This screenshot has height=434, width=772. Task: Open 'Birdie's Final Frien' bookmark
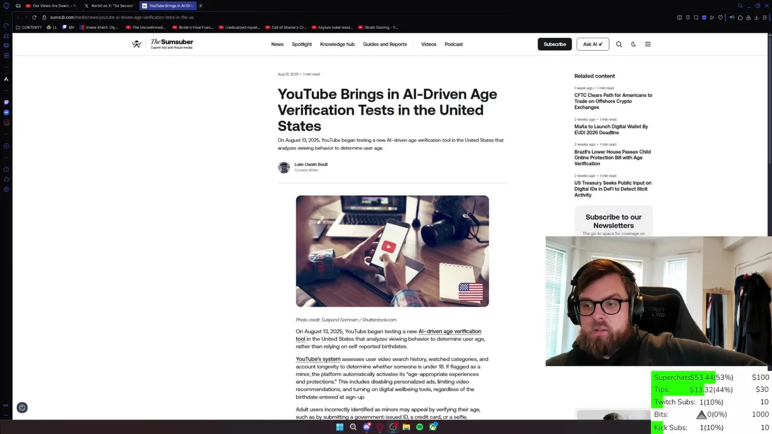(192, 27)
